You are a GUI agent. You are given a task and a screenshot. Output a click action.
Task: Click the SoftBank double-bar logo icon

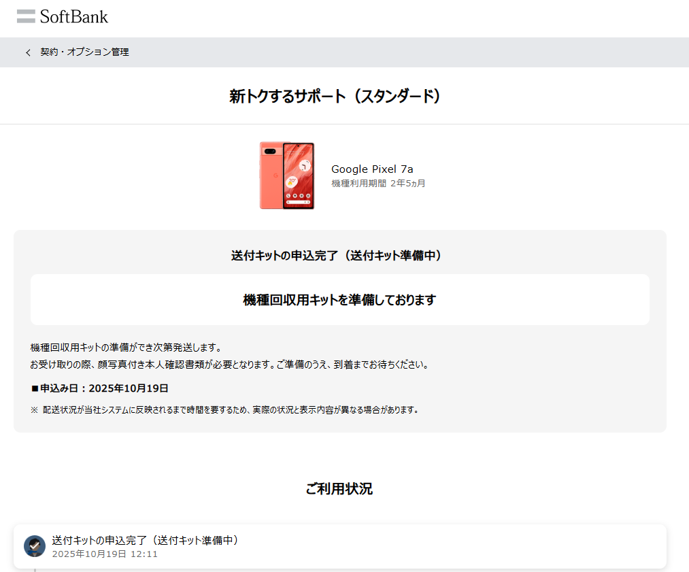pos(26,16)
